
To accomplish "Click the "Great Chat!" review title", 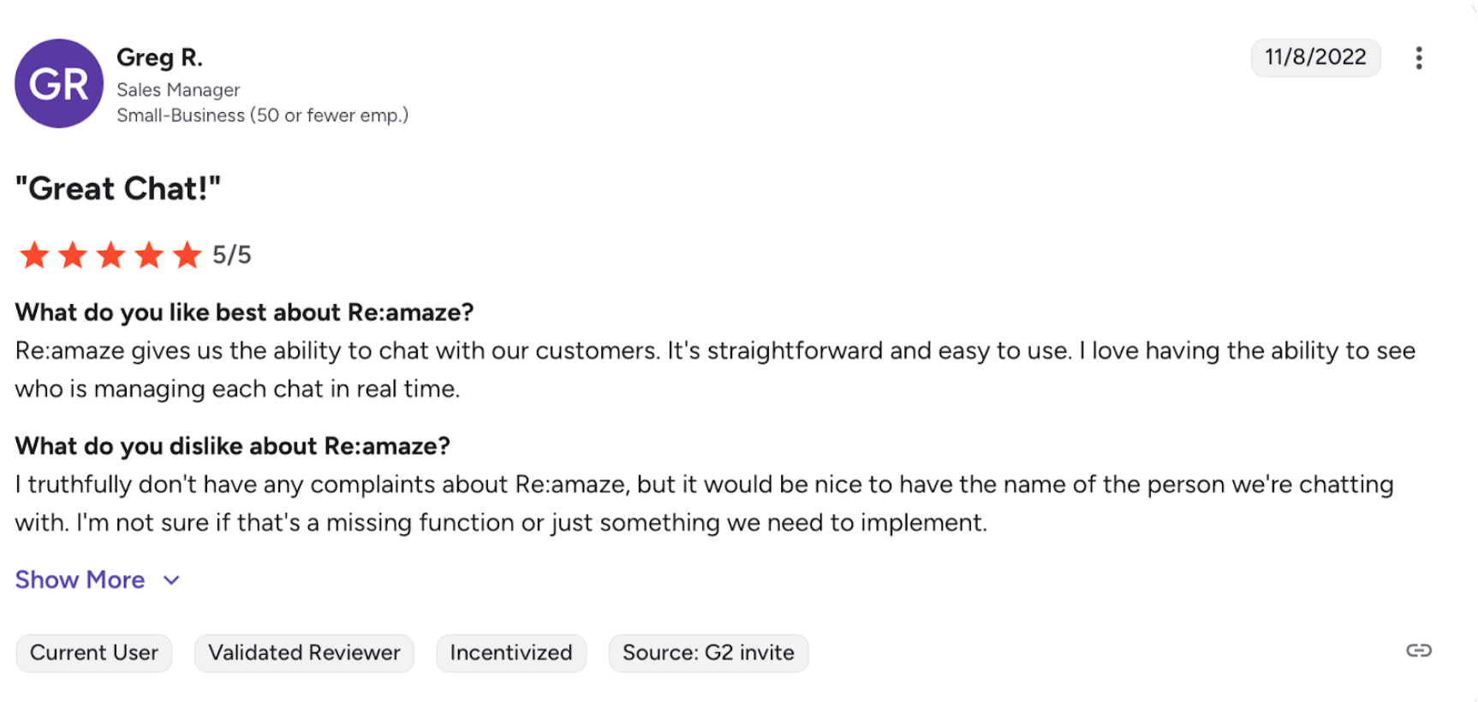I will point(118,188).
